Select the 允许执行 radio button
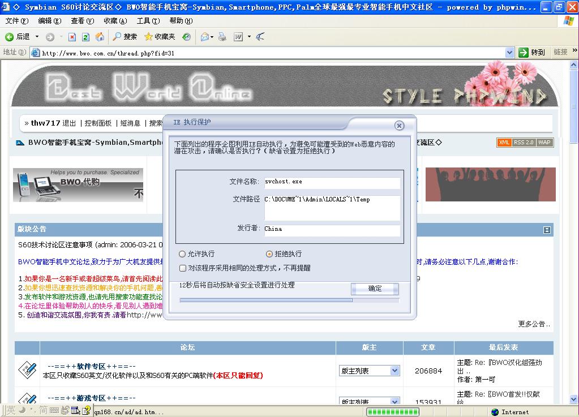 click(x=182, y=254)
